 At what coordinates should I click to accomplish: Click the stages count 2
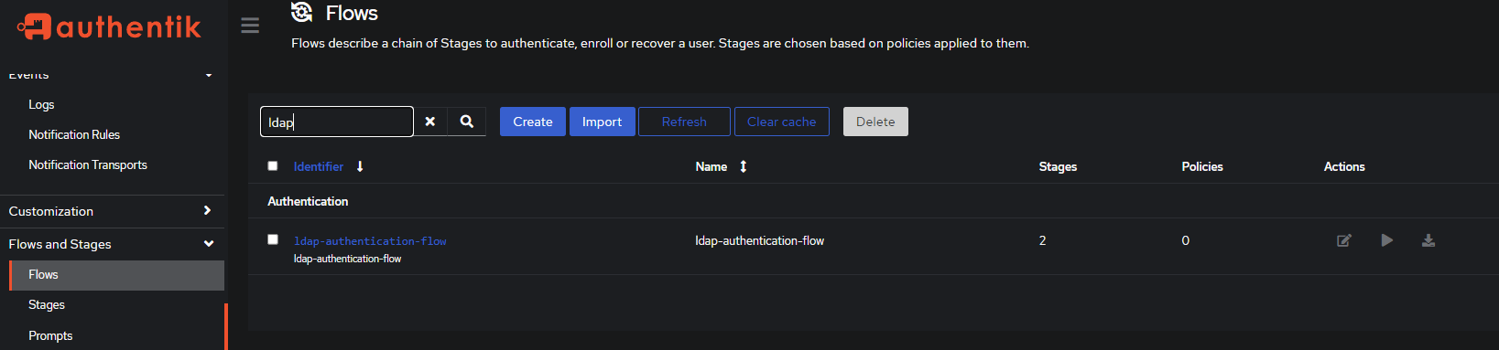tap(1042, 240)
